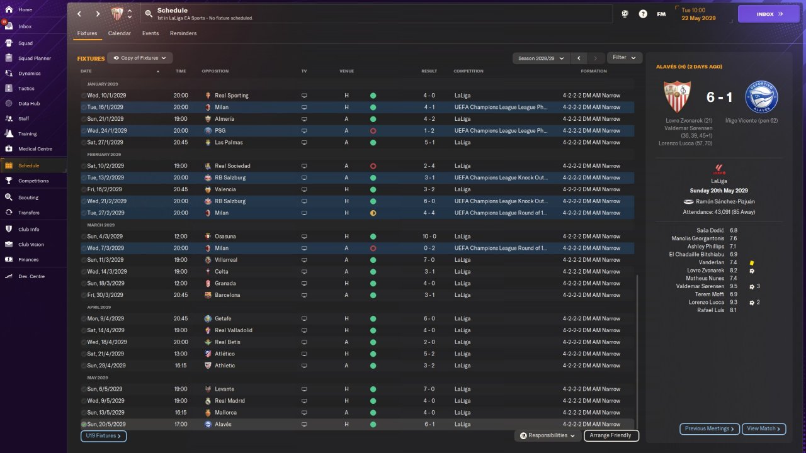Switch to the Calendar tab
Viewport: 806px width, 453px height.
pos(120,33)
